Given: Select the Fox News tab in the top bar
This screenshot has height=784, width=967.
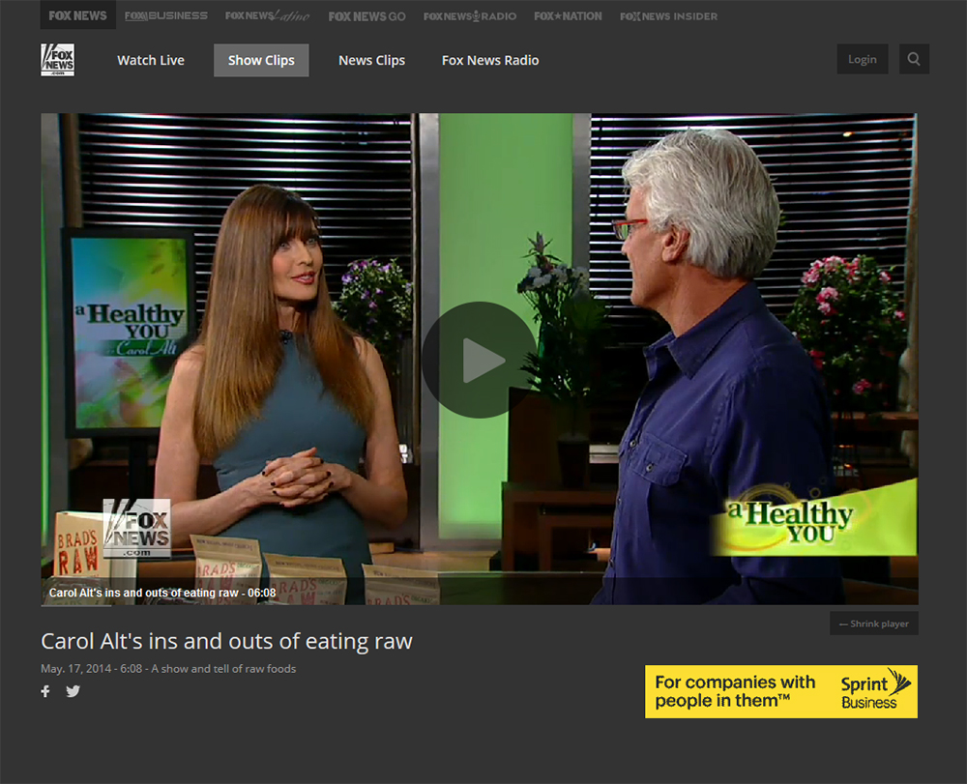Looking at the screenshot, I should tap(77, 15).
